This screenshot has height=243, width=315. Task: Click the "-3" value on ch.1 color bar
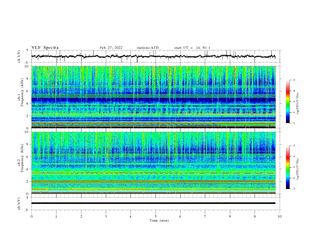tap(293, 80)
